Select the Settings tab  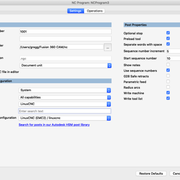76,11
